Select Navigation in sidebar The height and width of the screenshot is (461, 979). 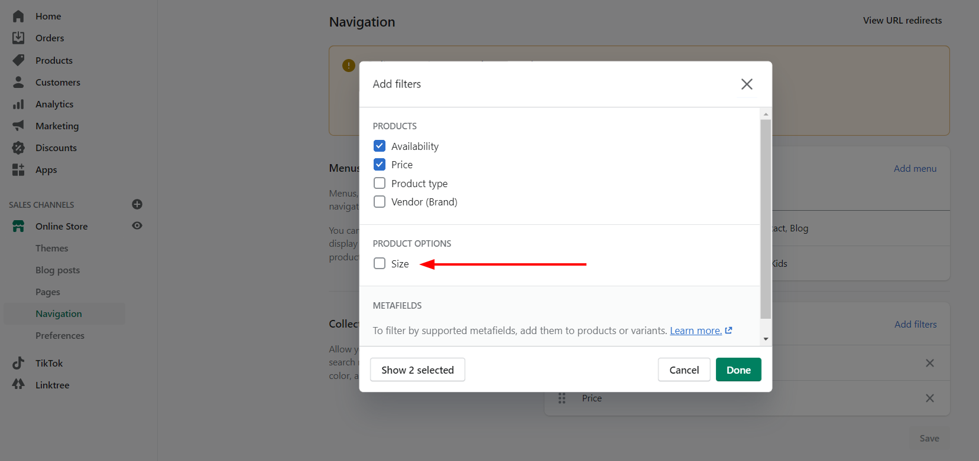coord(59,314)
